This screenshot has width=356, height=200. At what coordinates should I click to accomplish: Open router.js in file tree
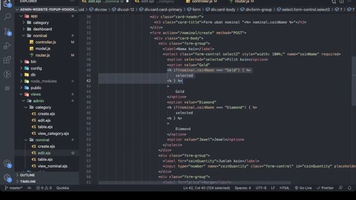coord(42,55)
